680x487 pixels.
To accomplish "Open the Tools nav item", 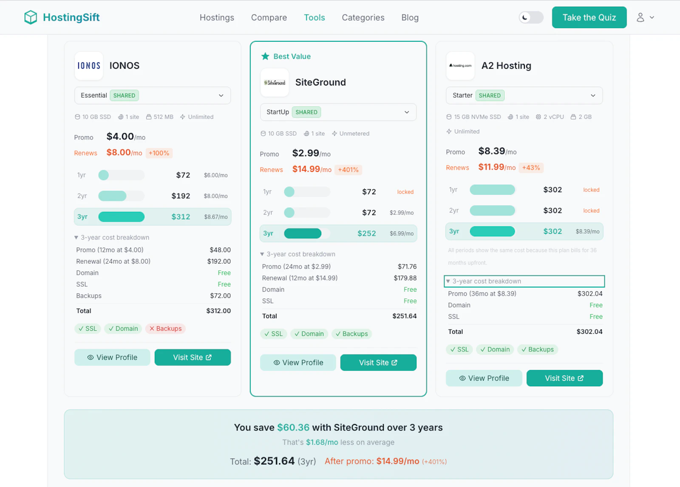I will tap(314, 17).
